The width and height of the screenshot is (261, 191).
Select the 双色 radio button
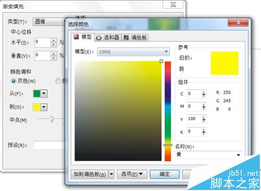pos(14,81)
